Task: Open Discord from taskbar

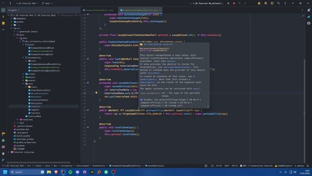Action: click(78, 172)
